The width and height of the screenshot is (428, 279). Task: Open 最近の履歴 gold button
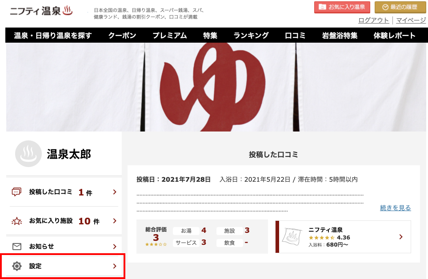[x=400, y=7]
